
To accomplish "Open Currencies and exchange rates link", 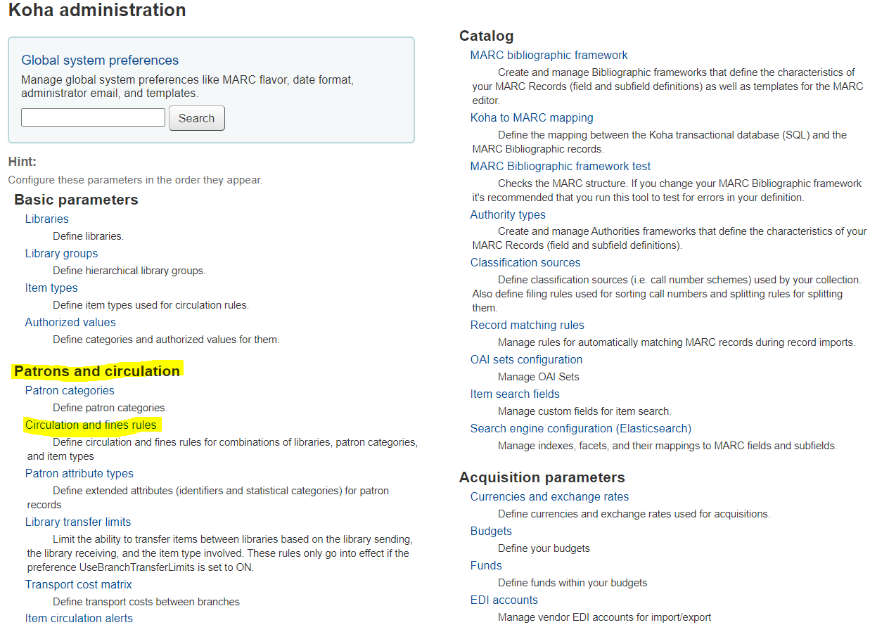I will click(550, 497).
